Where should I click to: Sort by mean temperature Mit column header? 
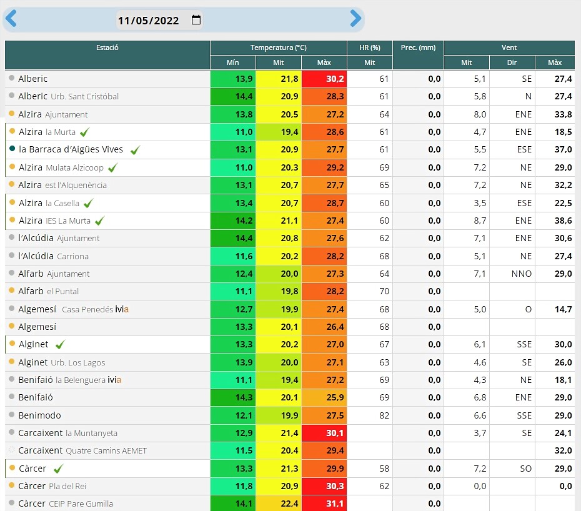279,62
